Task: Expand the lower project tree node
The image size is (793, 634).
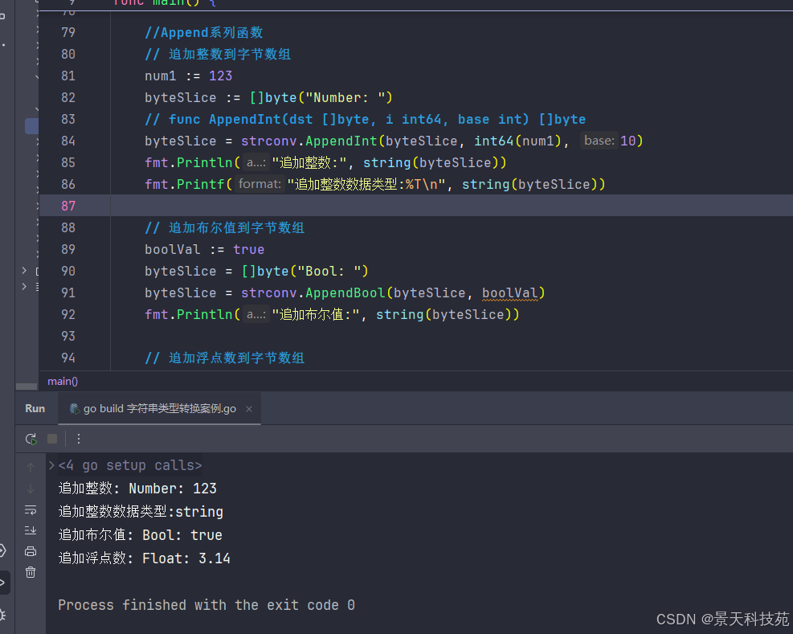Action: 24,286
